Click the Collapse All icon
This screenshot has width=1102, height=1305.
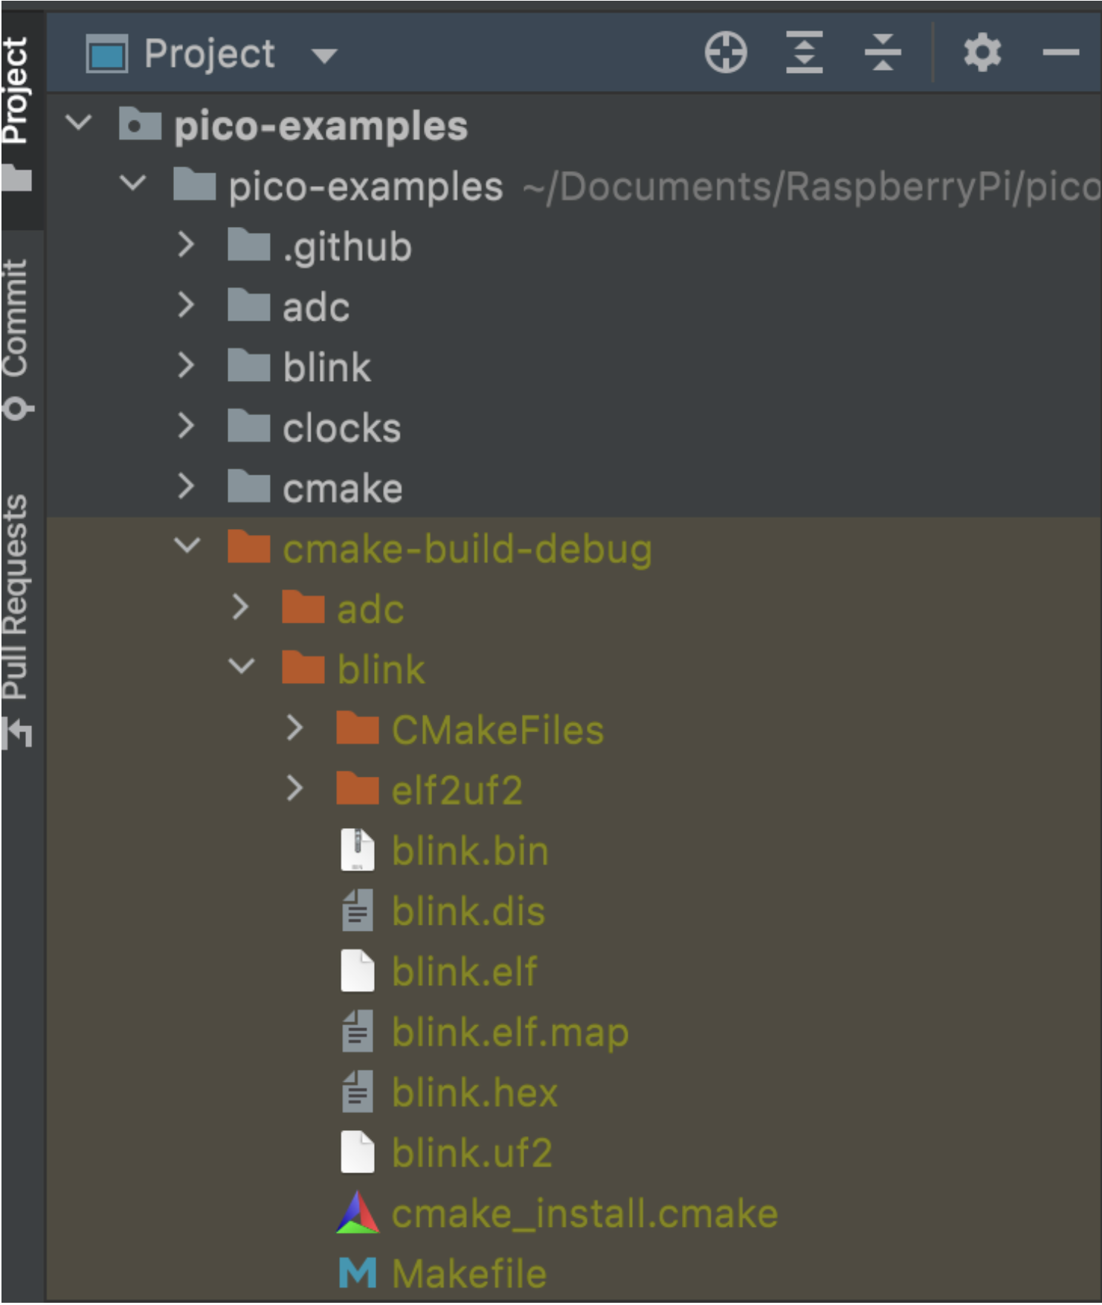(x=883, y=53)
